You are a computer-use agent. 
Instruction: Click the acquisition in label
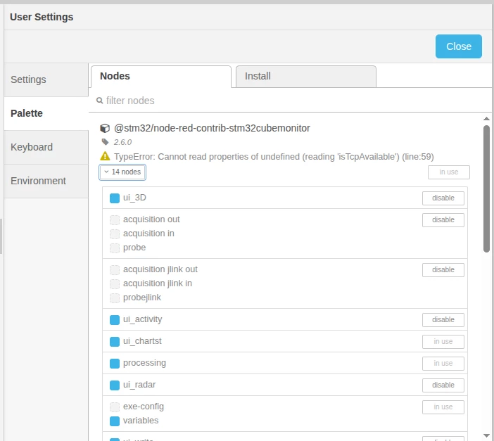148,234
